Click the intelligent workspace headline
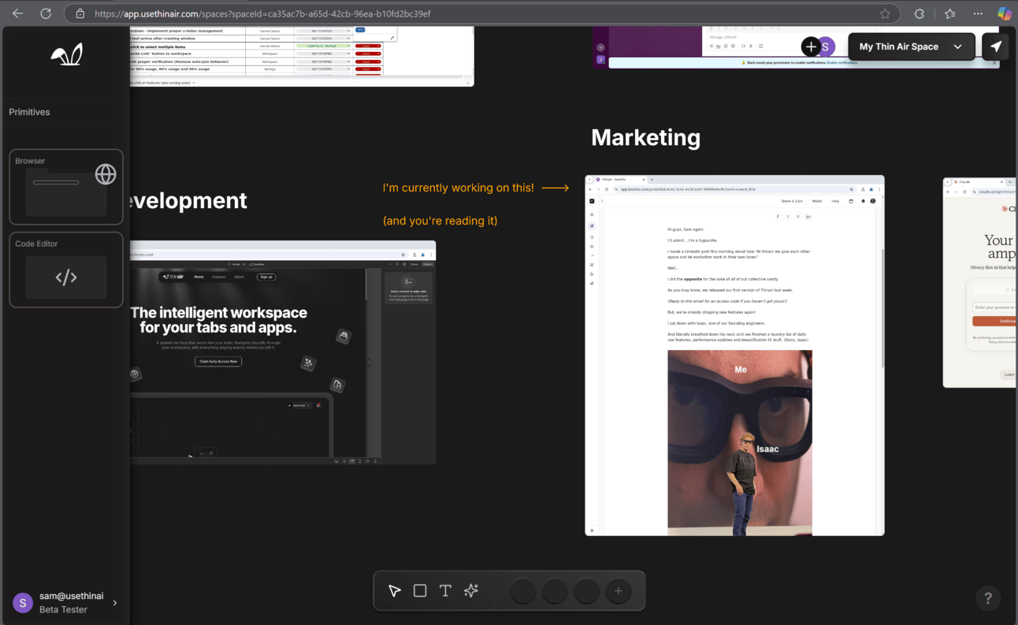Screen dimensions: 1018x625 point(218,319)
